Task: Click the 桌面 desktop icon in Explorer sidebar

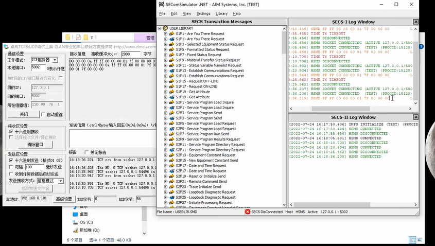Action: point(76,214)
